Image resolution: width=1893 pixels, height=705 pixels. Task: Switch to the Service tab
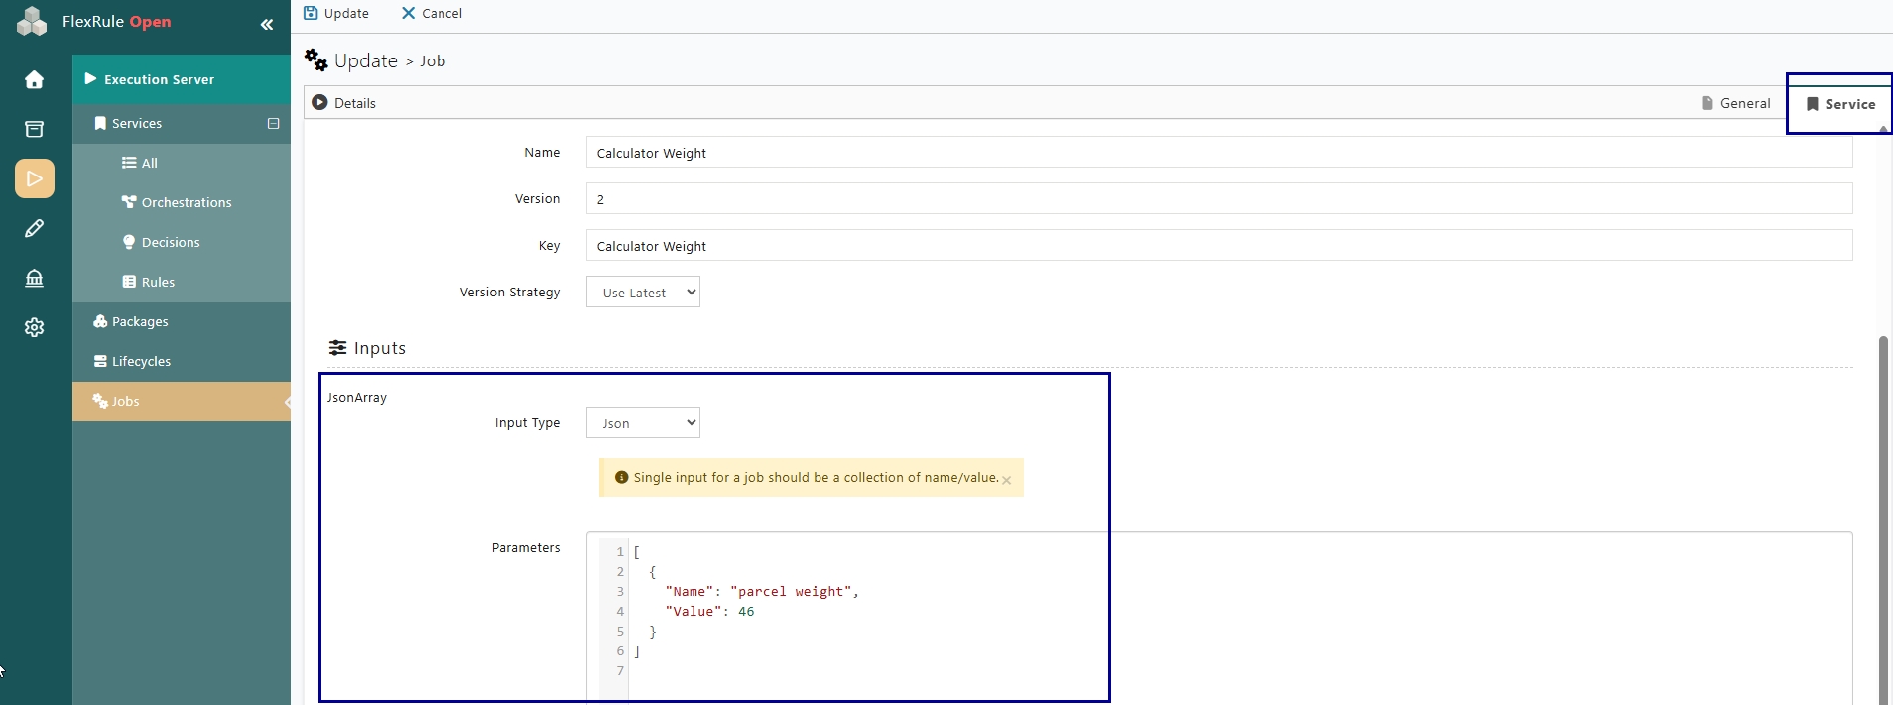pyautogui.click(x=1840, y=104)
